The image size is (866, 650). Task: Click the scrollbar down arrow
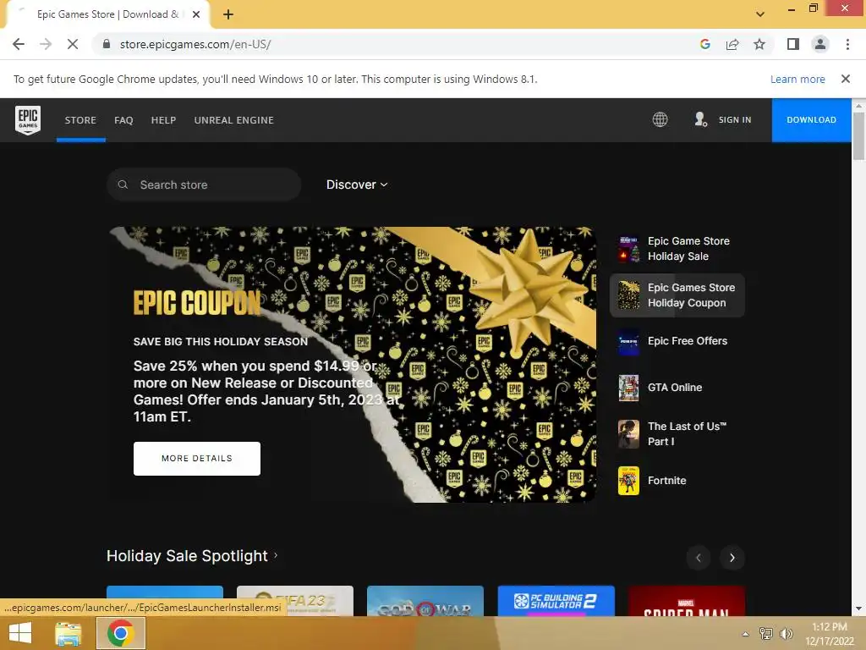tap(858, 609)
